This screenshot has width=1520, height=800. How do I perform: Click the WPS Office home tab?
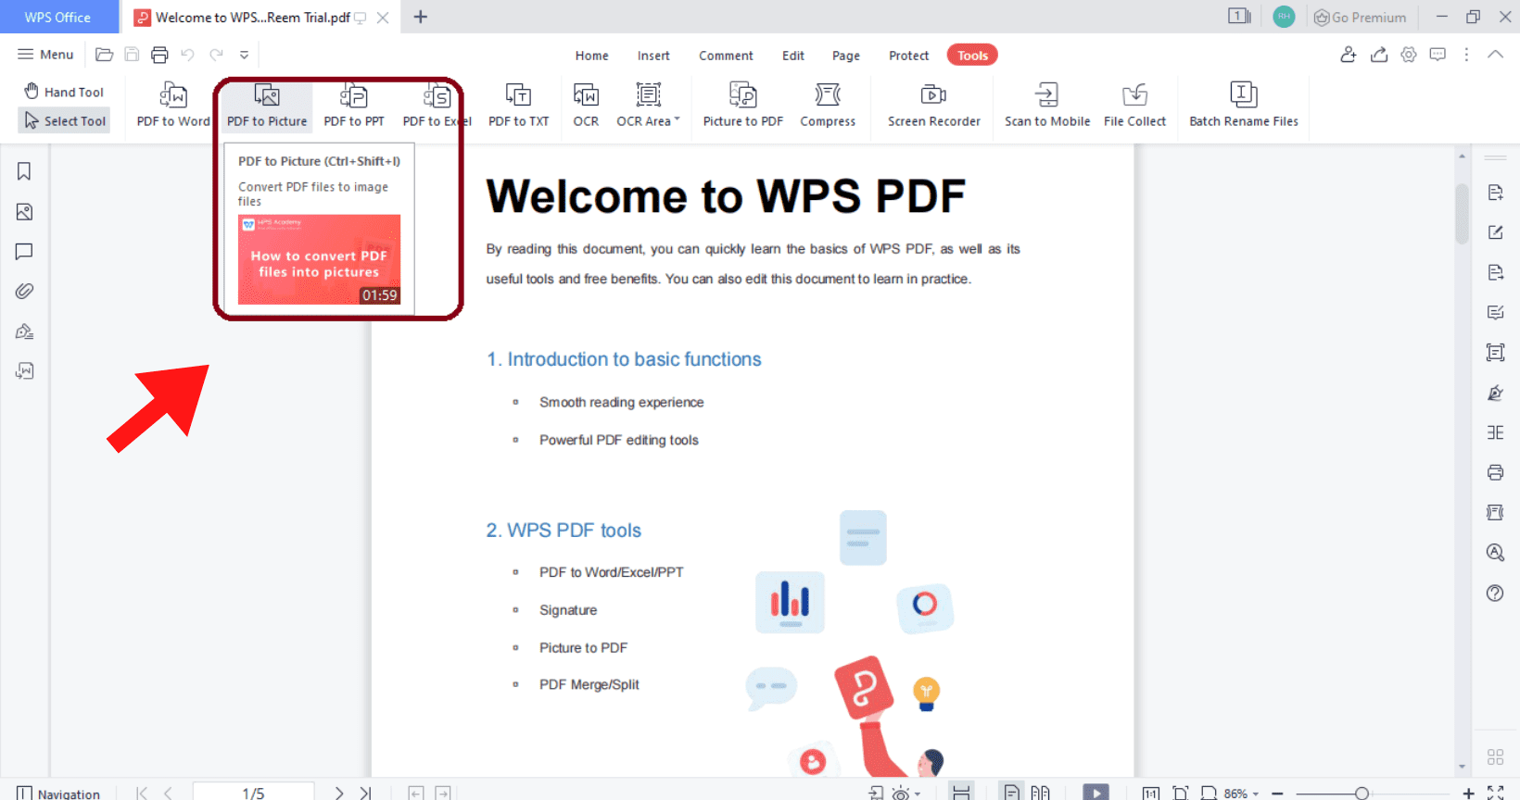[x=59, y=17]
